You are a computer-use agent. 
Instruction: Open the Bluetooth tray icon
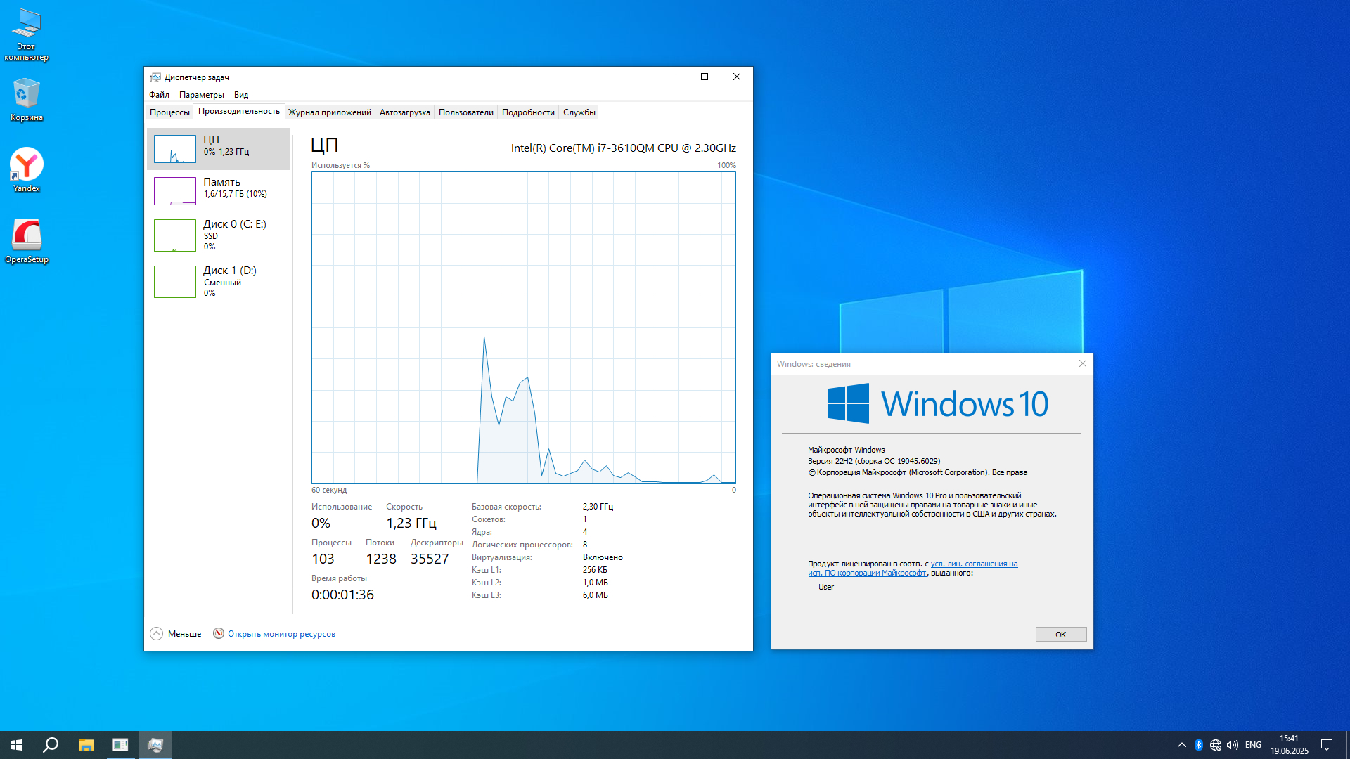point(1199,745)
